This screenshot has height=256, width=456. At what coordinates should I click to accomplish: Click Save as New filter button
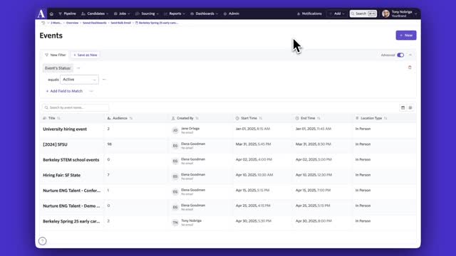(x=85, y=55)
